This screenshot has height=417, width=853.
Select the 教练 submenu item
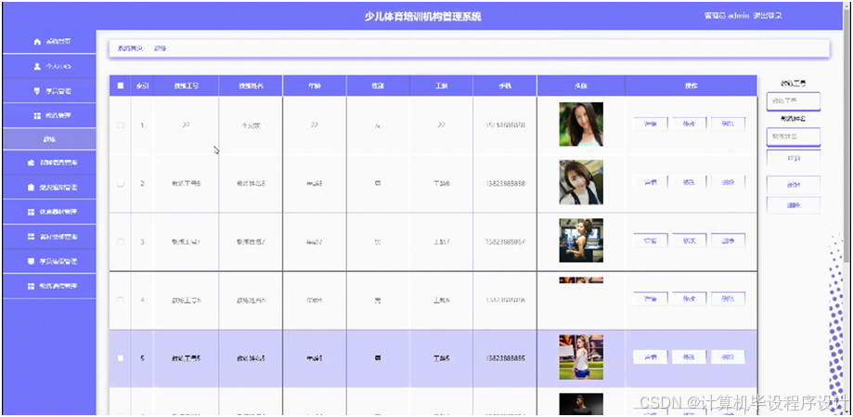click(x=49, y=139)
